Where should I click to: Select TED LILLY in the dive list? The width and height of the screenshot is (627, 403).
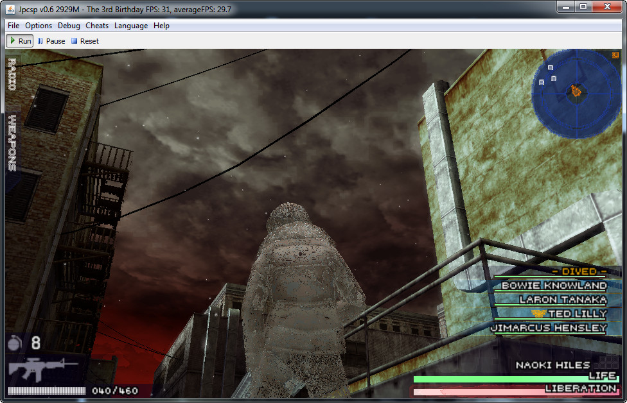point(578,314)
